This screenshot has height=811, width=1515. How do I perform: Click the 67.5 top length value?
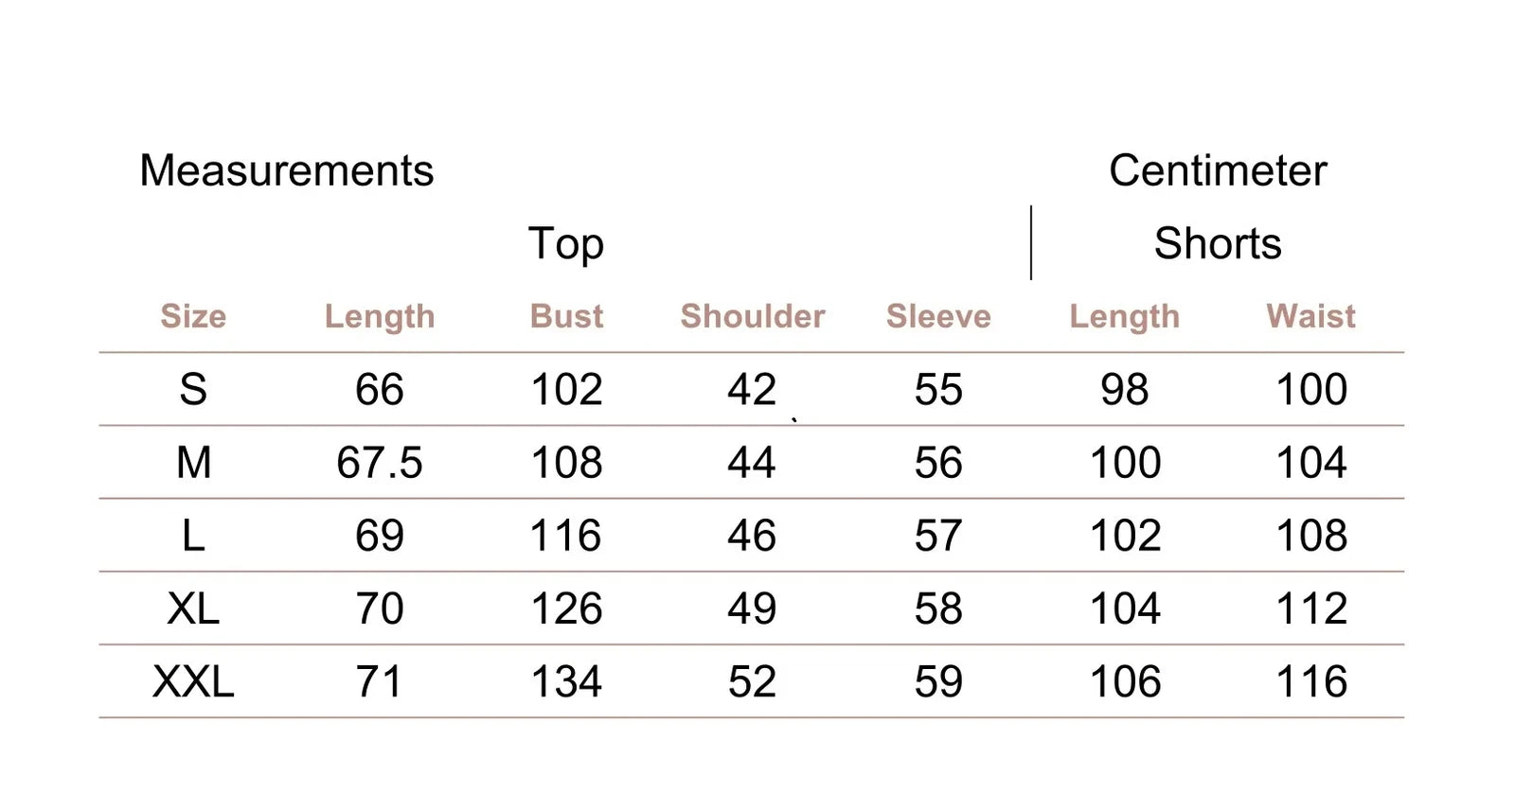pyautogui.click(x=380, y=463)
